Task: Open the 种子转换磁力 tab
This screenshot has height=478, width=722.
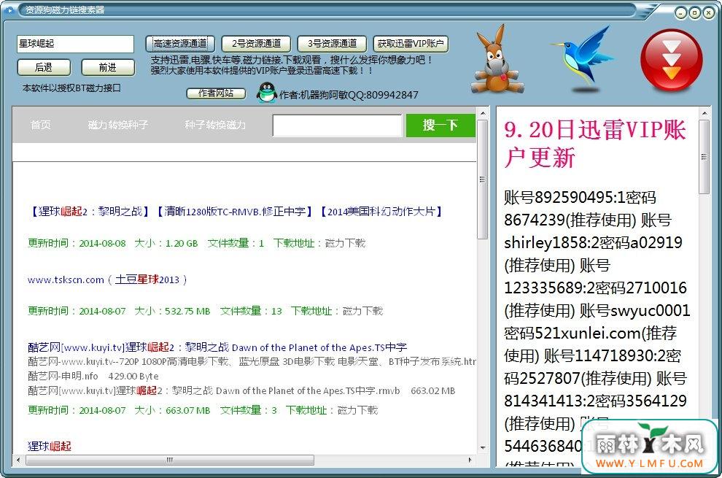Action: (x=215, y=125)
